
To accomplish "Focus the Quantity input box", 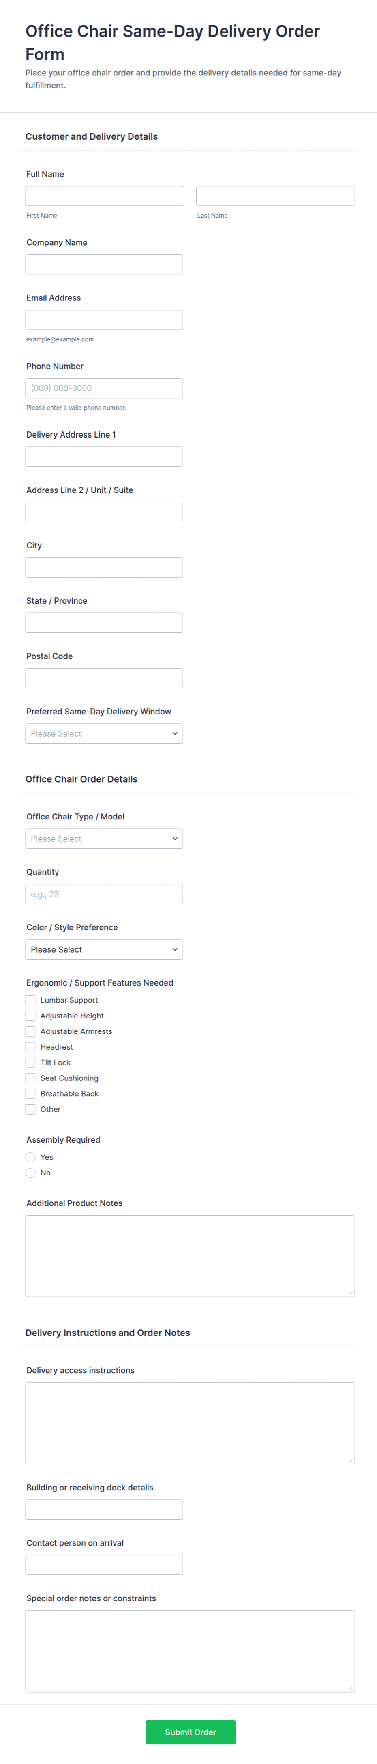I will click(x=104, y=894).
